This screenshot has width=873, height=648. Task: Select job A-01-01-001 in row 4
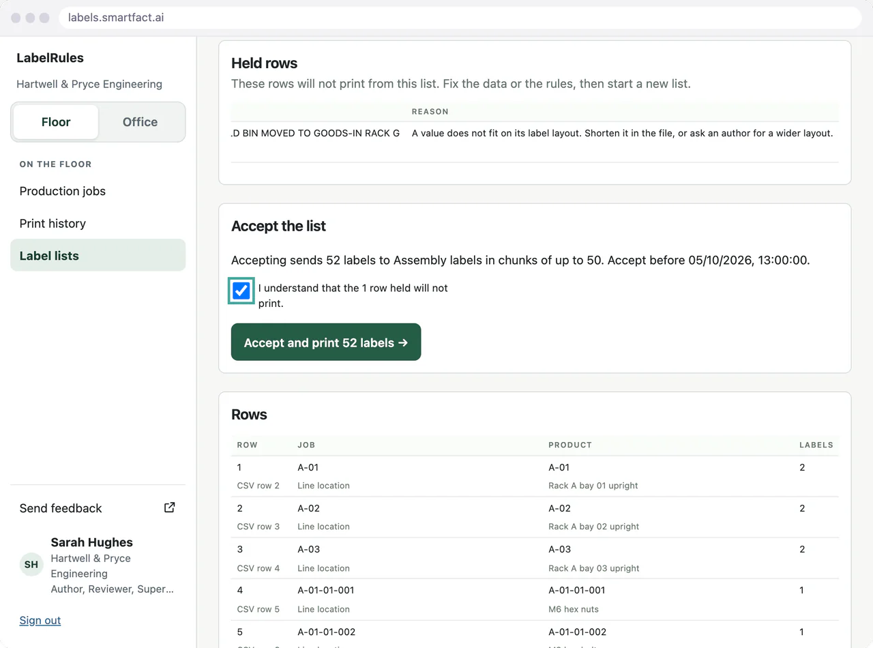tap(326, 590)
